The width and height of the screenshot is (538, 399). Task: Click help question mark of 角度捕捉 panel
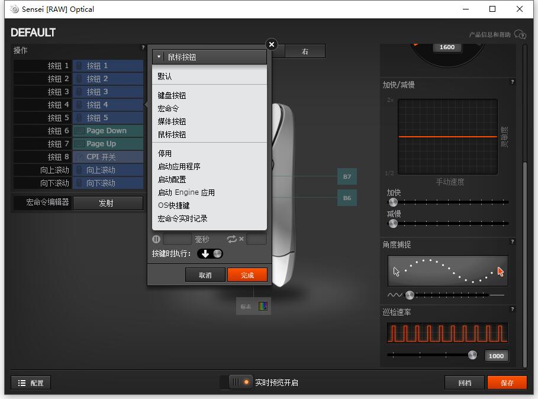coord(512,242)
